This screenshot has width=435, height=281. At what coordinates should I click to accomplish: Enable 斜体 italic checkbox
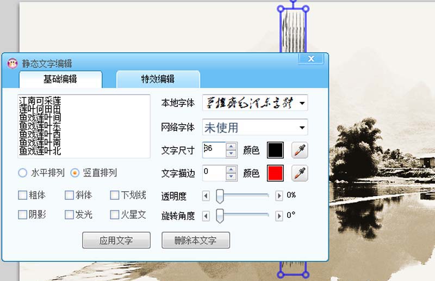[x=69, y=195]
